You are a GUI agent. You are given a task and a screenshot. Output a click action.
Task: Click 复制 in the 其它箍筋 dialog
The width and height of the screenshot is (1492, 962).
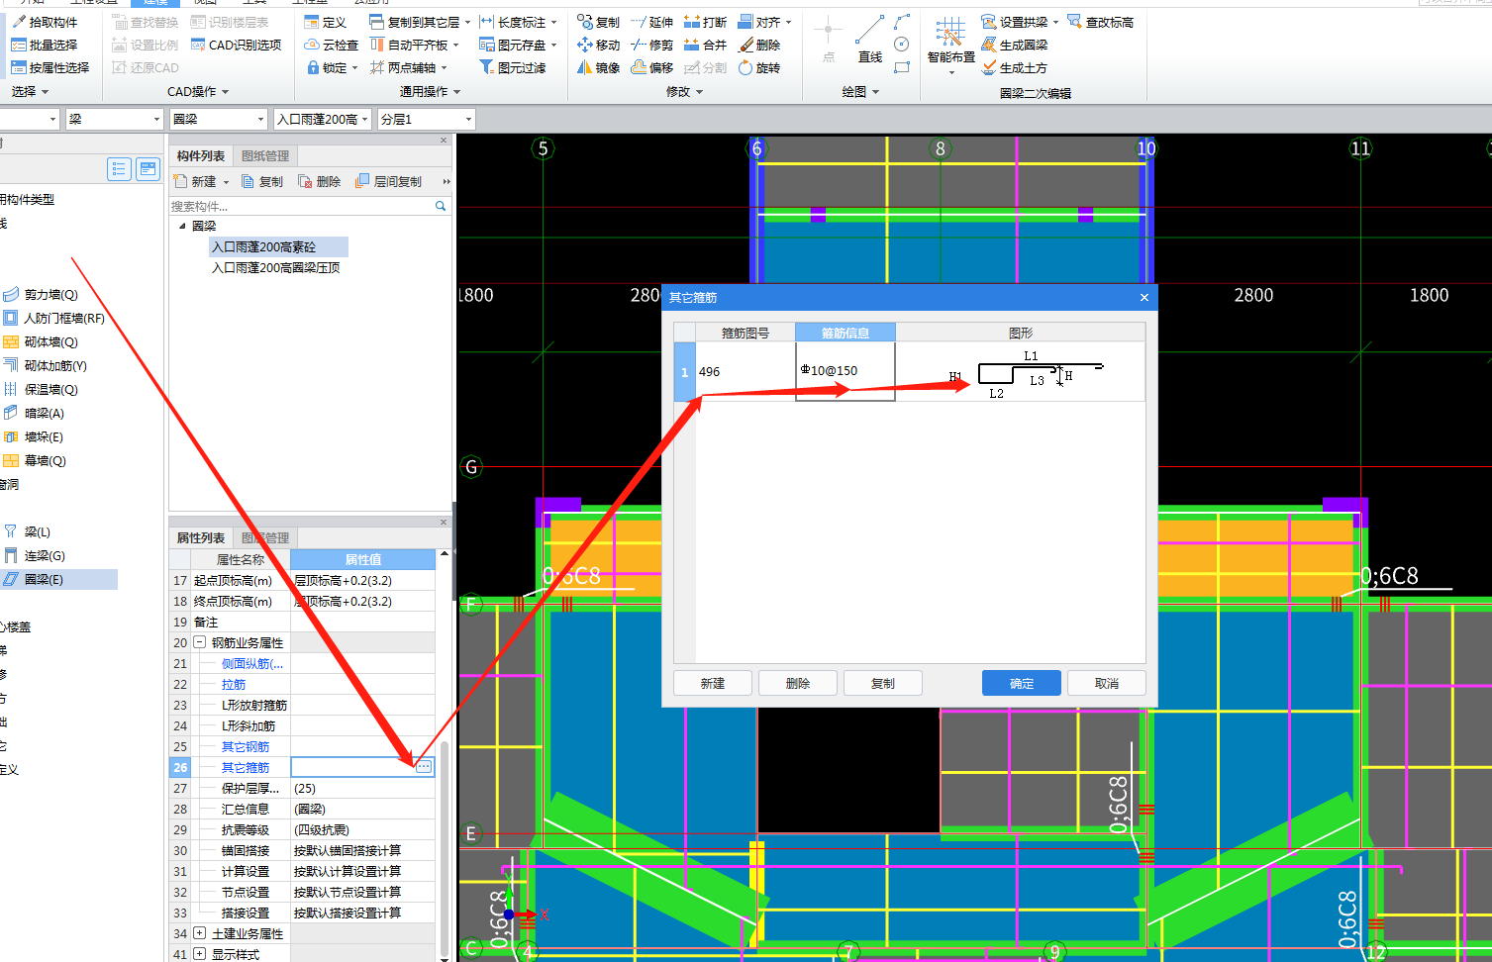[883, 683]
